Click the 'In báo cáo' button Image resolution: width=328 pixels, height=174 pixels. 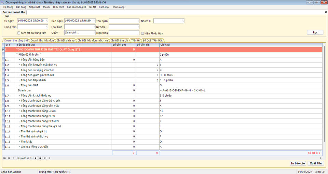298,163
